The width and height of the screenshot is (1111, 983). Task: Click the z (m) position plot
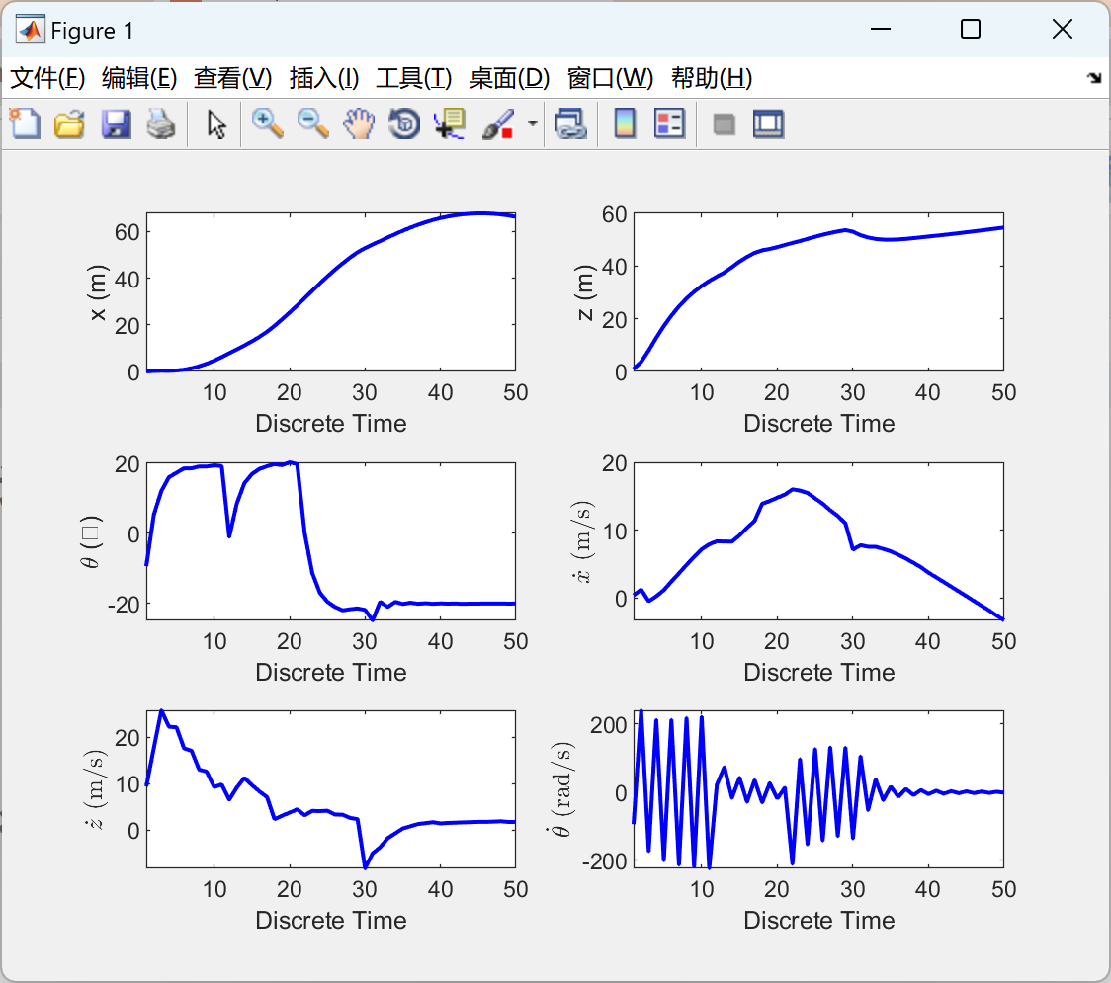point(818,291)
